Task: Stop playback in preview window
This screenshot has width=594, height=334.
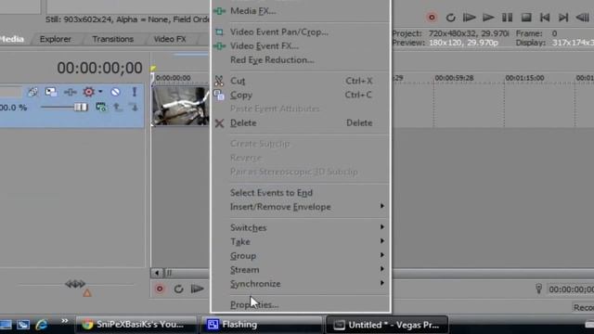Action: coord(526,17)
